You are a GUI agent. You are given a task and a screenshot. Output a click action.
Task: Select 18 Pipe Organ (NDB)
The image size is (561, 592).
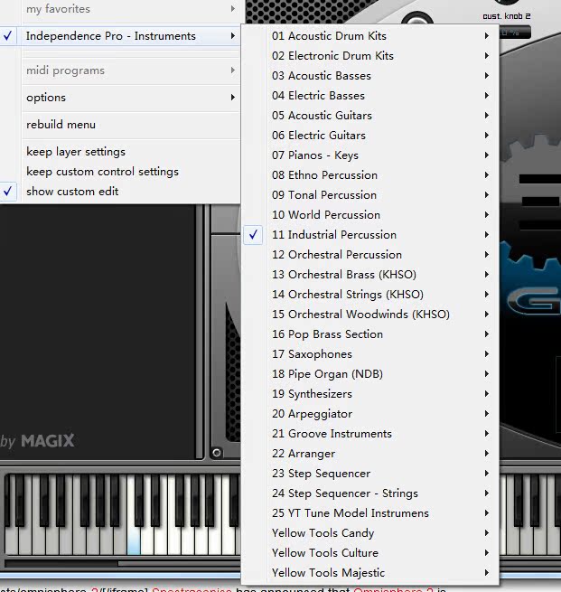(370, 374)
